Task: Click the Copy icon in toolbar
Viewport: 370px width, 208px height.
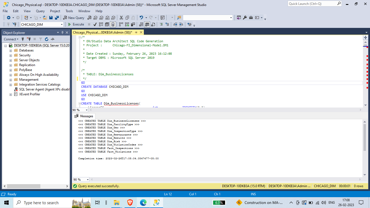Action: [127, 18]
